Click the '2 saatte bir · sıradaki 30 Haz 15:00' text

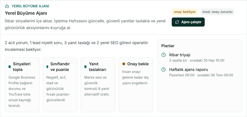(197, 60)
